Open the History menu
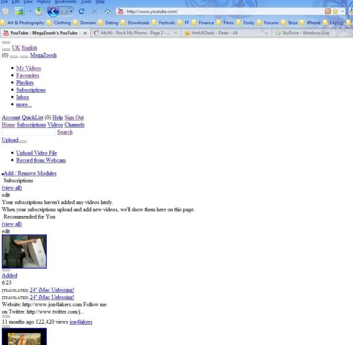The width and height of the screenshot is (353, 345). [44, 2]
